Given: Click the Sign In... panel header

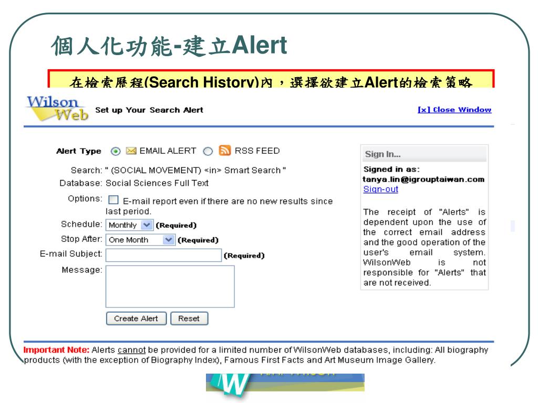Looking at the screenshot, I should [x=424, y=154].
